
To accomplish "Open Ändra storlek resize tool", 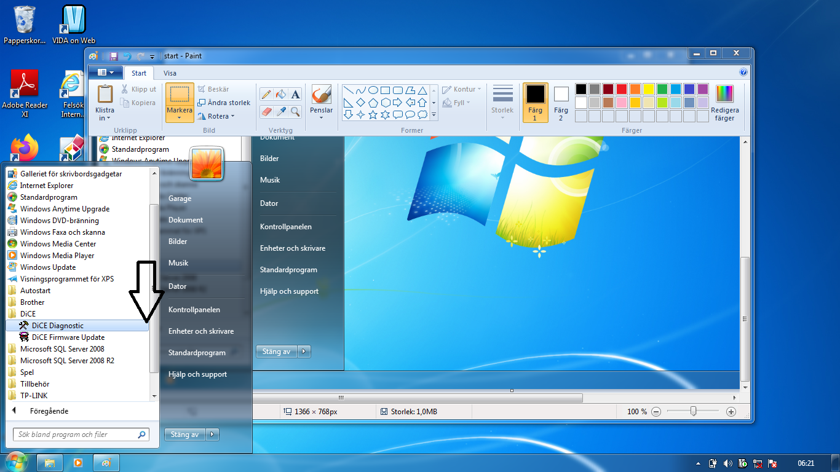I will (224, 103).
